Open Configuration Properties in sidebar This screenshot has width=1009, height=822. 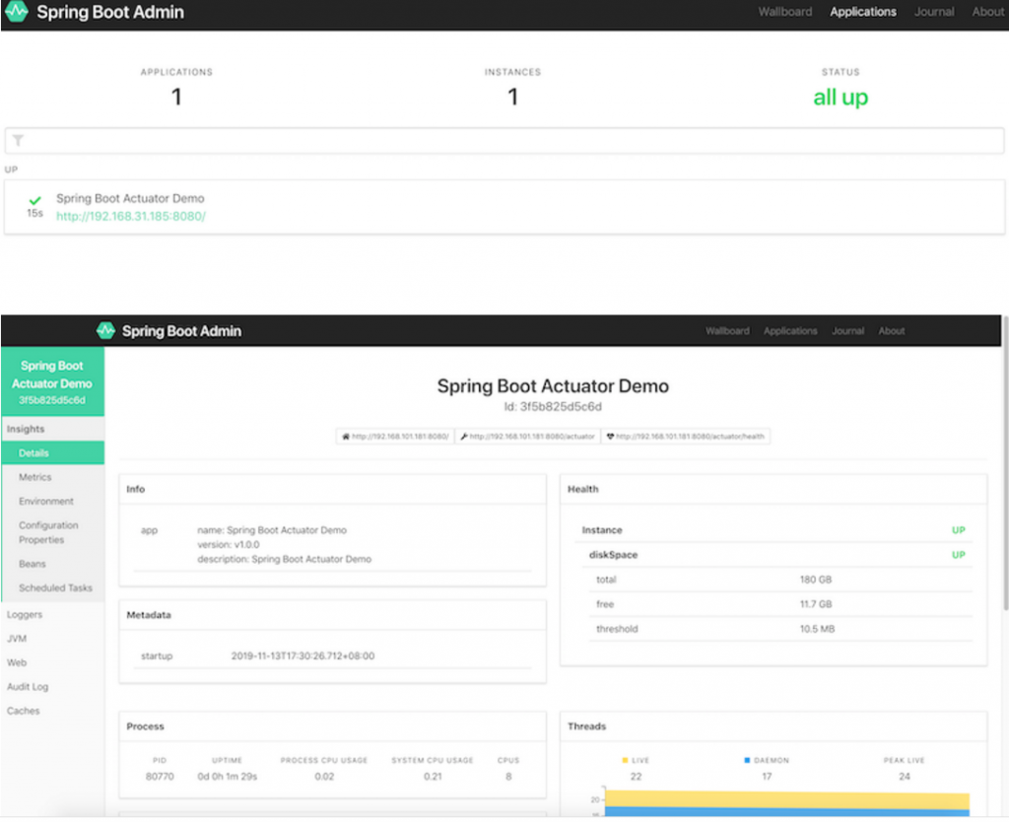pyautogui.click(x=48, y=532)
